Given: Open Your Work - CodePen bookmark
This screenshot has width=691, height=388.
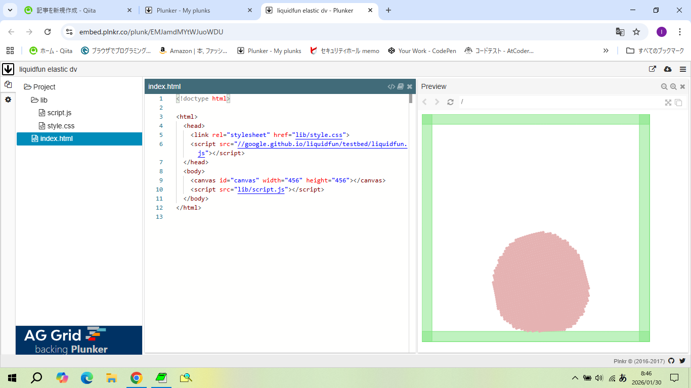Looking at the screenshot, I should pyautogui.click(x=422, y=51).
